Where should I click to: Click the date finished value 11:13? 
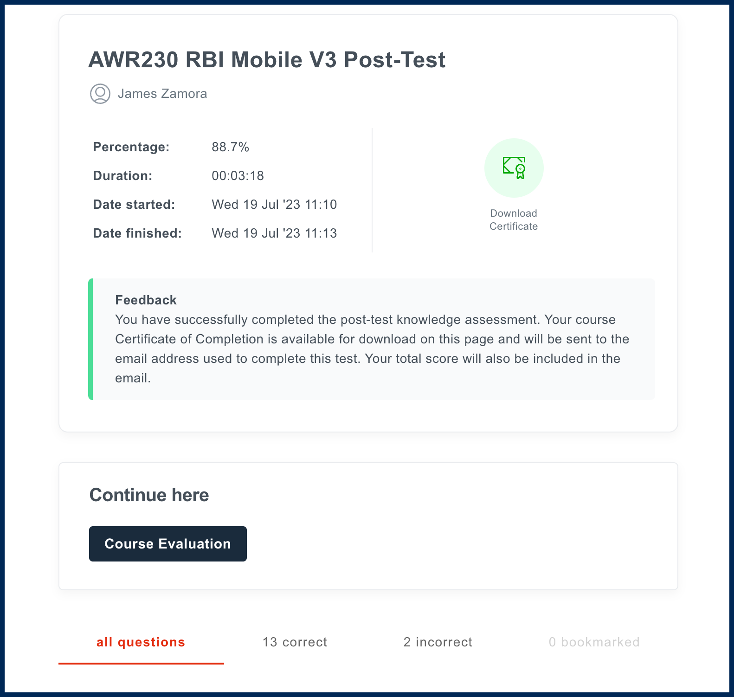[274, 233]
